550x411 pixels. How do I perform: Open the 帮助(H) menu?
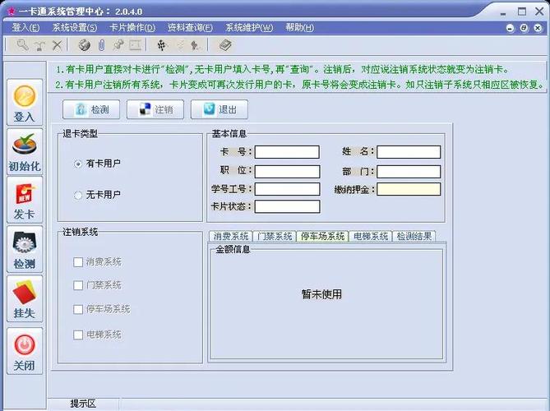click(299, 27)
